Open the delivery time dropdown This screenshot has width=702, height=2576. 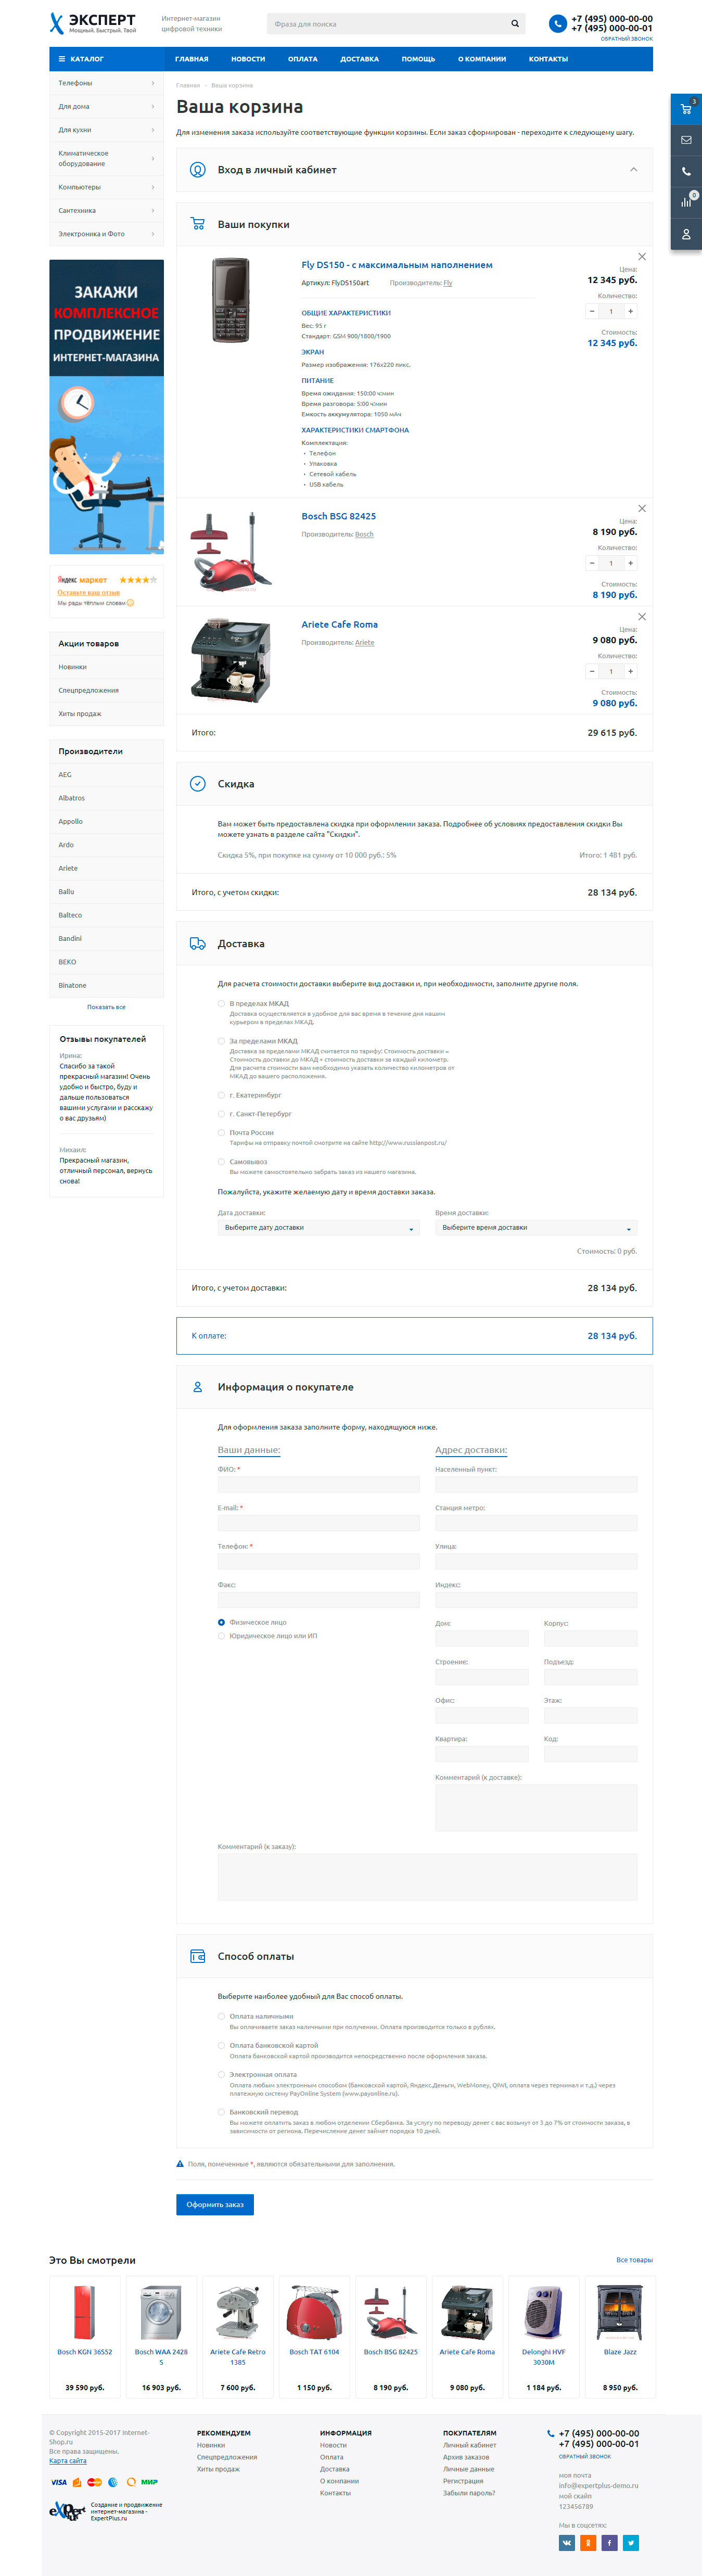click(x=536, y=1227)
